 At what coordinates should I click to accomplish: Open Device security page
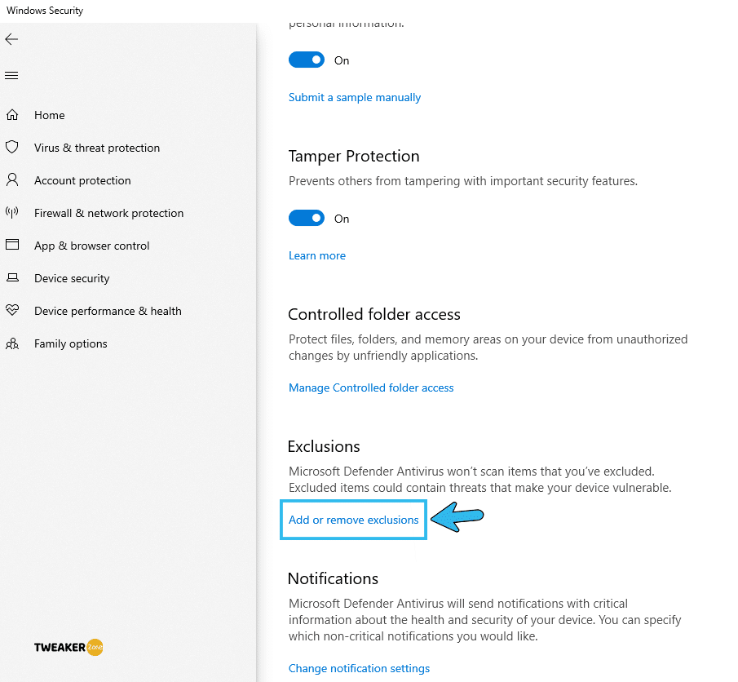click(x=72, y=278)
